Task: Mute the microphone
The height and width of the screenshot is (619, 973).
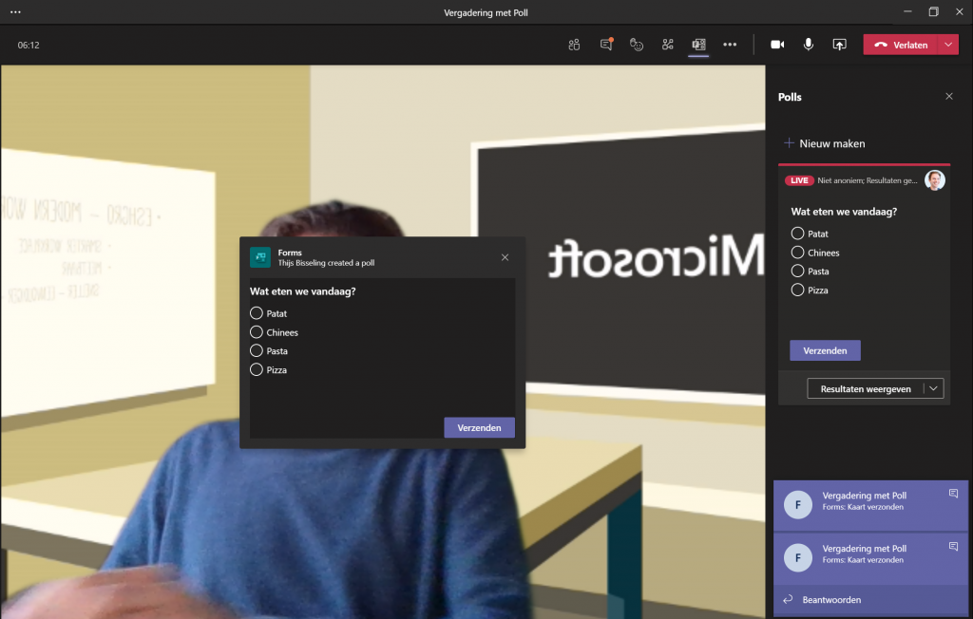Action: tap(809, 45)
